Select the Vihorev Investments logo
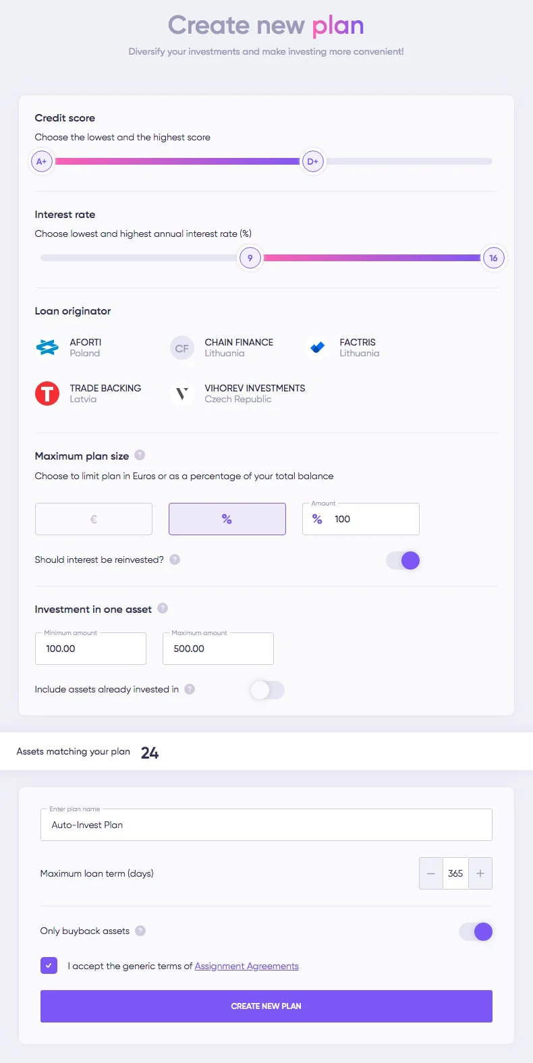Viewport: 533px width, 1063px height. (182, 393)
